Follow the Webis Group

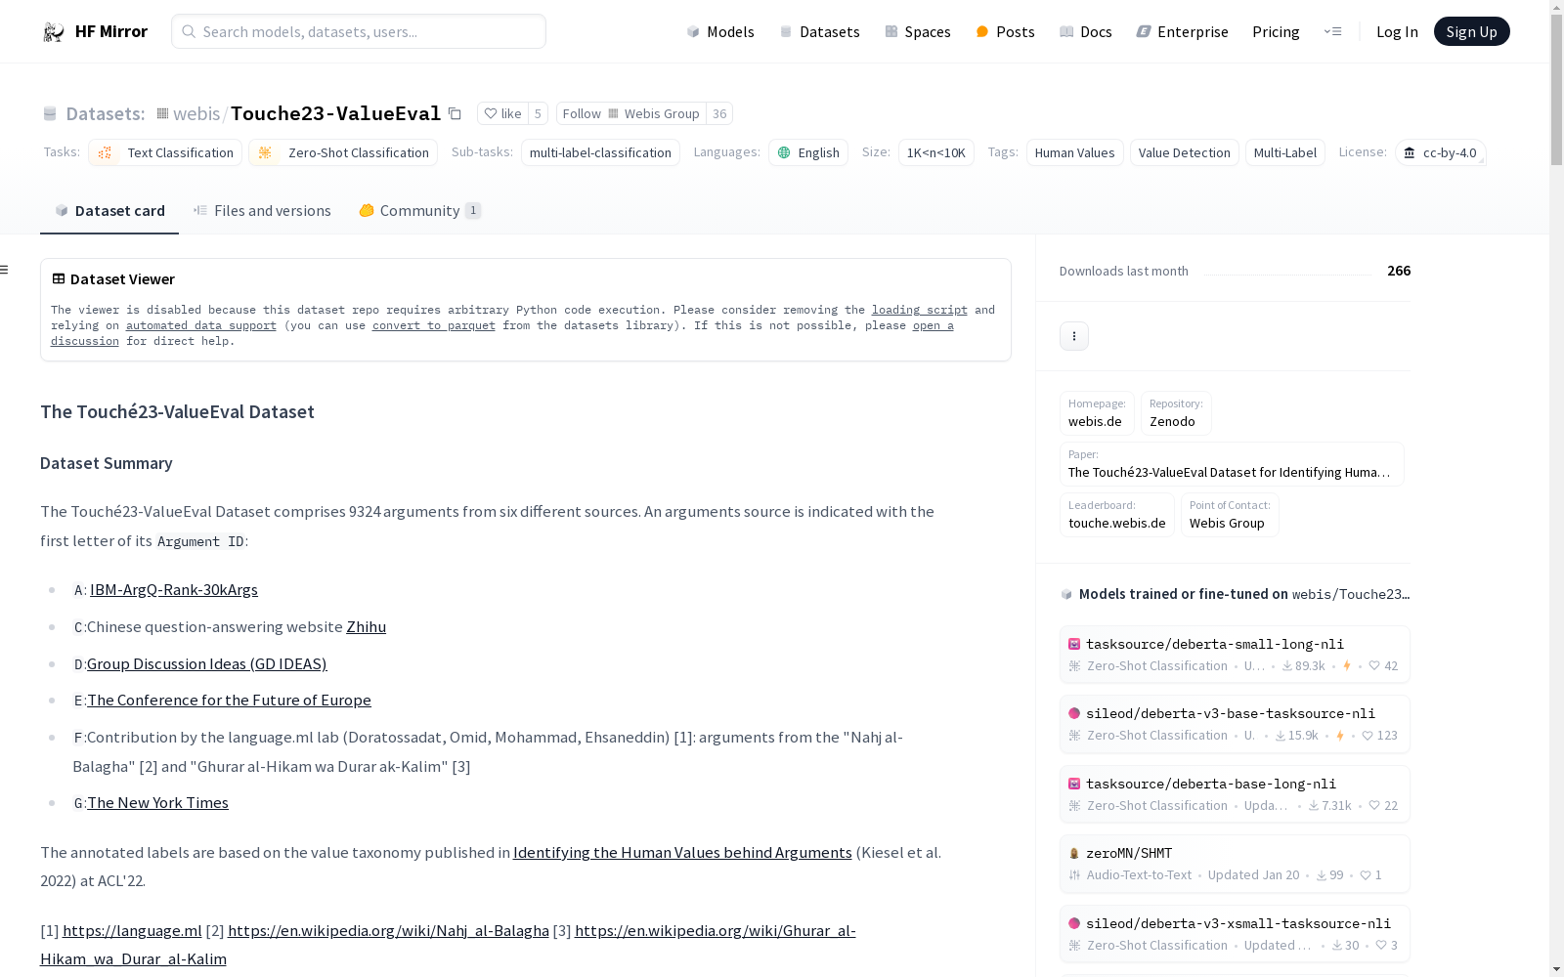(631, 113)
